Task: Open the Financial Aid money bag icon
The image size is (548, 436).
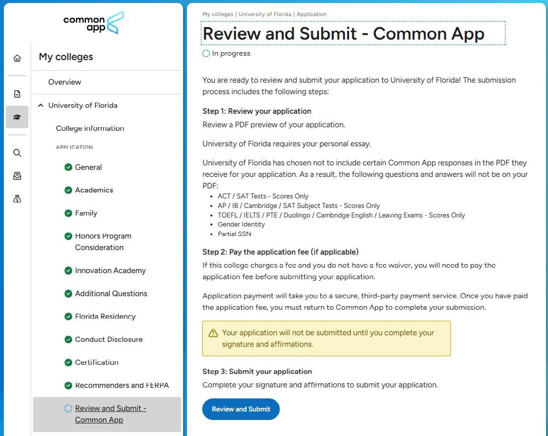Action: pos(17,199)
